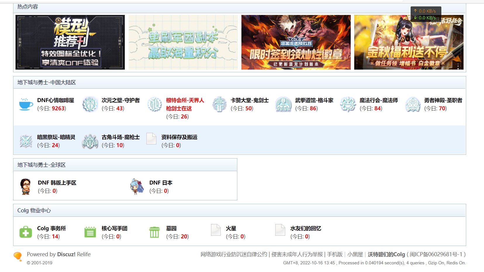Image resolution: width=484 pixels, height=272 pixels.
Task: Open the 限时签到领灿烂徽章 banner
Action: [x=296, y=42]
